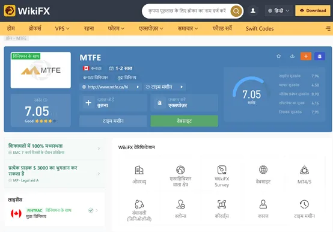Click the orange plus compare icon

pos(306,56)
